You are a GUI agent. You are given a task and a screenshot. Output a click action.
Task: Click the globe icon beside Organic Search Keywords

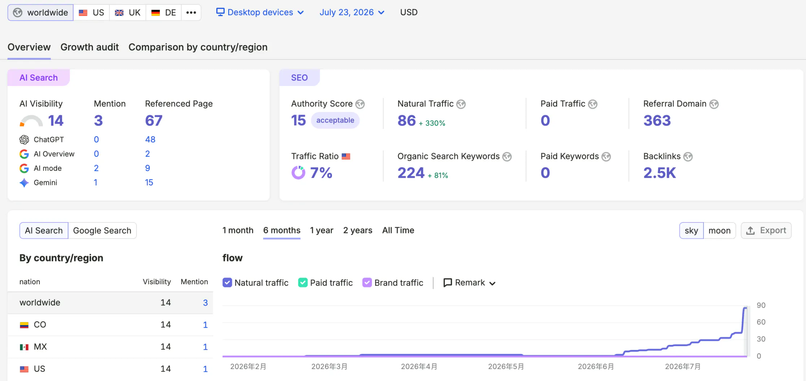click(507, 156)
